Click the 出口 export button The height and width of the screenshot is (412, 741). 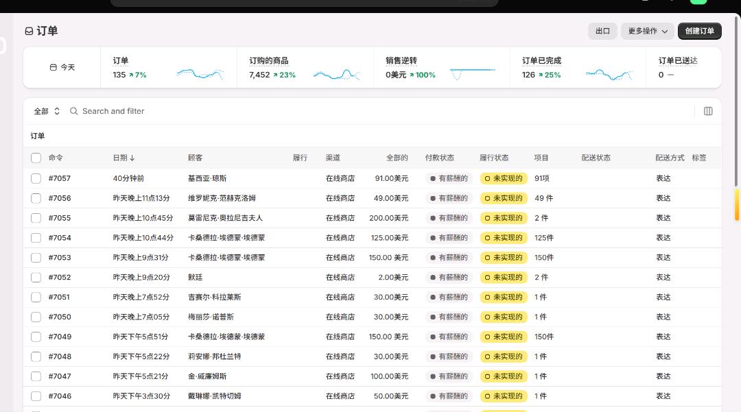602,31
